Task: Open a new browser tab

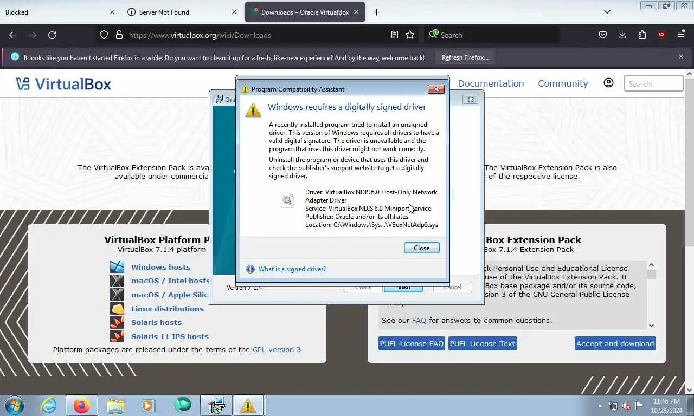Action: click(x=376, y=12)
